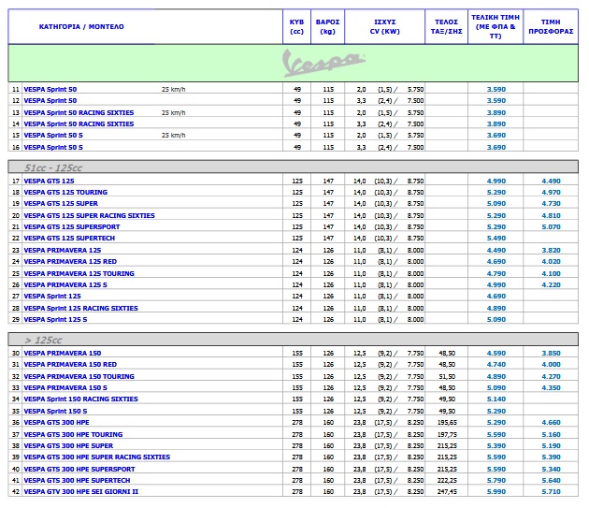This screenshot has width=589, height=508.
Task: Select the 25 km/h note in row 15
Action: (174, 136)
